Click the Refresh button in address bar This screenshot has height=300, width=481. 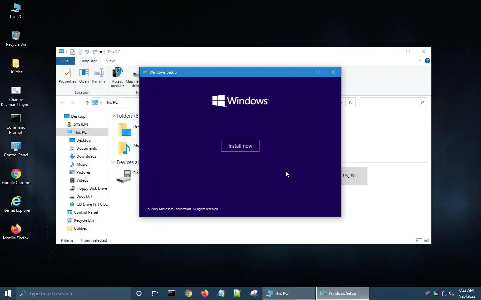(x=350, y=102)
